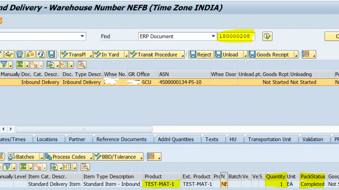
Task: Click the scroll left arrow under header grid
Action: coord(3,129)
